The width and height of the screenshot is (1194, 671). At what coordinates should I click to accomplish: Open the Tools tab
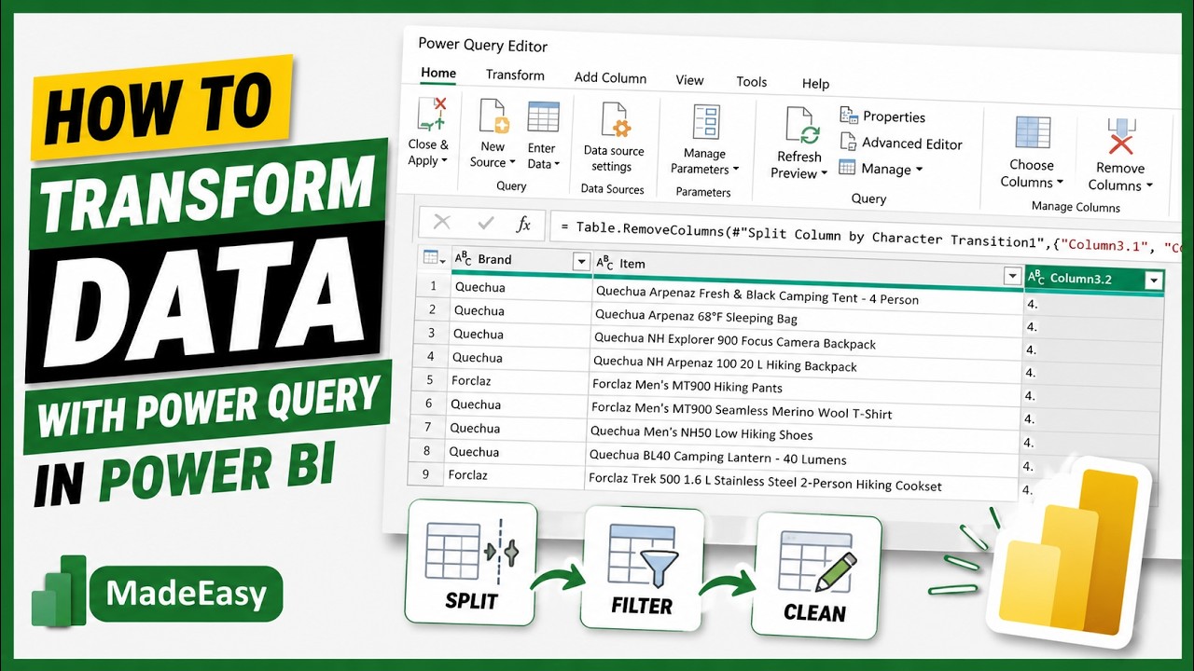point(752,82)
